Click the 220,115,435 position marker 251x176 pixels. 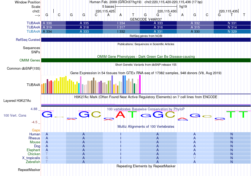229,11
